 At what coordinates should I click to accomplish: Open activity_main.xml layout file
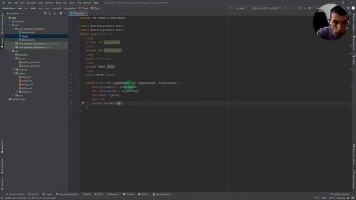pyautogui.click(x=29, y=62)
